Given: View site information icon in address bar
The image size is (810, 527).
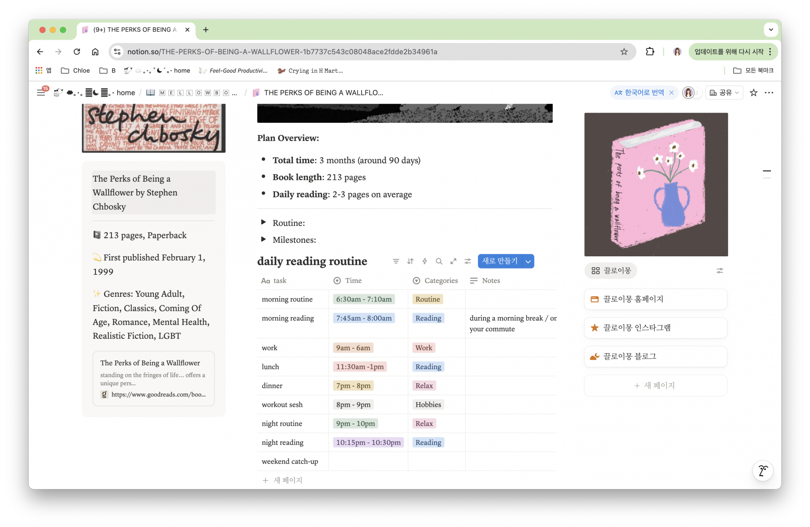Looking at the screenshot, I should (x=117, y=51).
